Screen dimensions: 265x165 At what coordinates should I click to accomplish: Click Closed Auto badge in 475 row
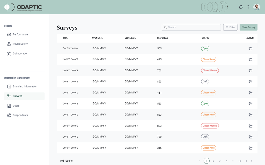click(x=209, y=59)
